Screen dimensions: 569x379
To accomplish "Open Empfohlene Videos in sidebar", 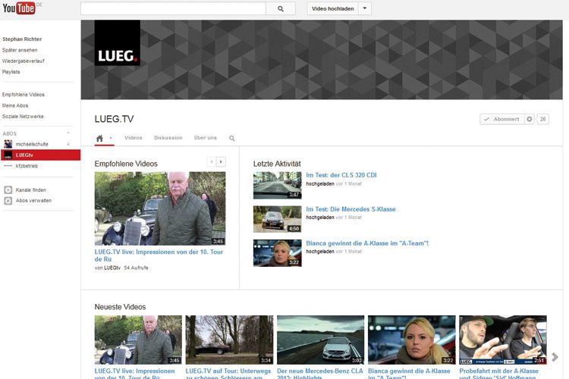I will coord(24,95).
